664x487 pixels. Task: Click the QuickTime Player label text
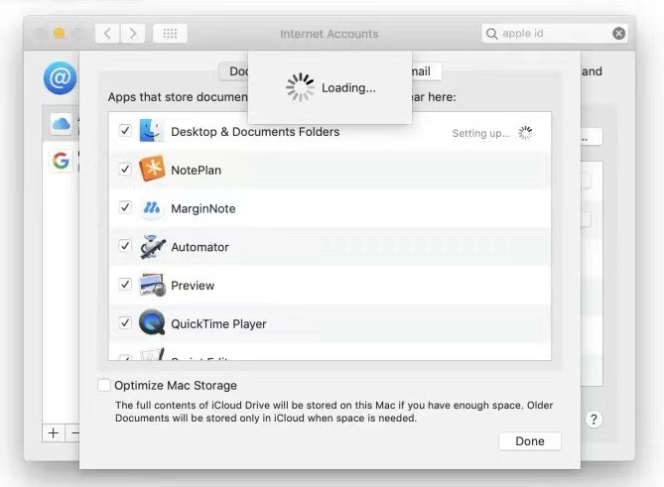(218, 324)
